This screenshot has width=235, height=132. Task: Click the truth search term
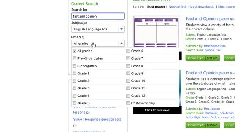click(205, 117)
